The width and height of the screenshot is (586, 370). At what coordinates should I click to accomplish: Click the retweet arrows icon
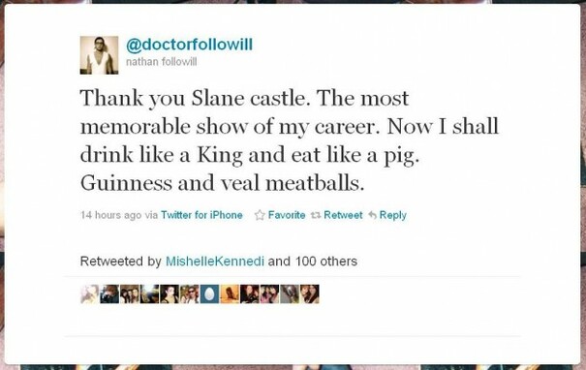[316, 215]
